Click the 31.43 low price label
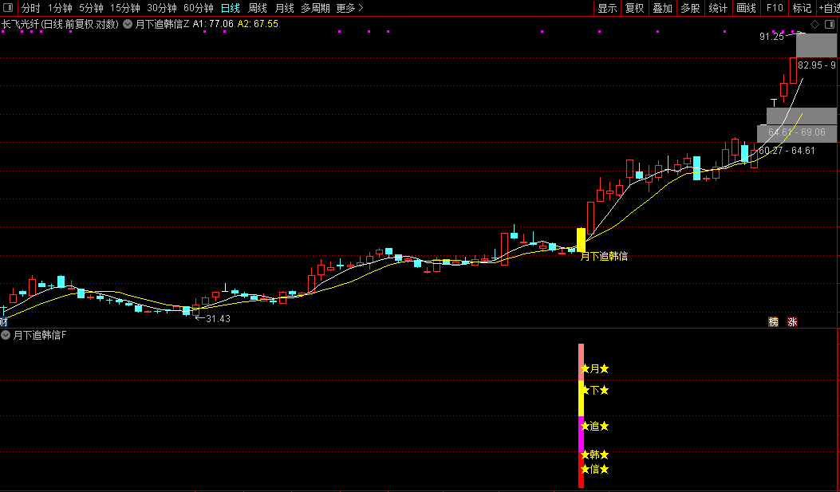The width and height of the screenshot is (840, 492). (x=218, y=318)
